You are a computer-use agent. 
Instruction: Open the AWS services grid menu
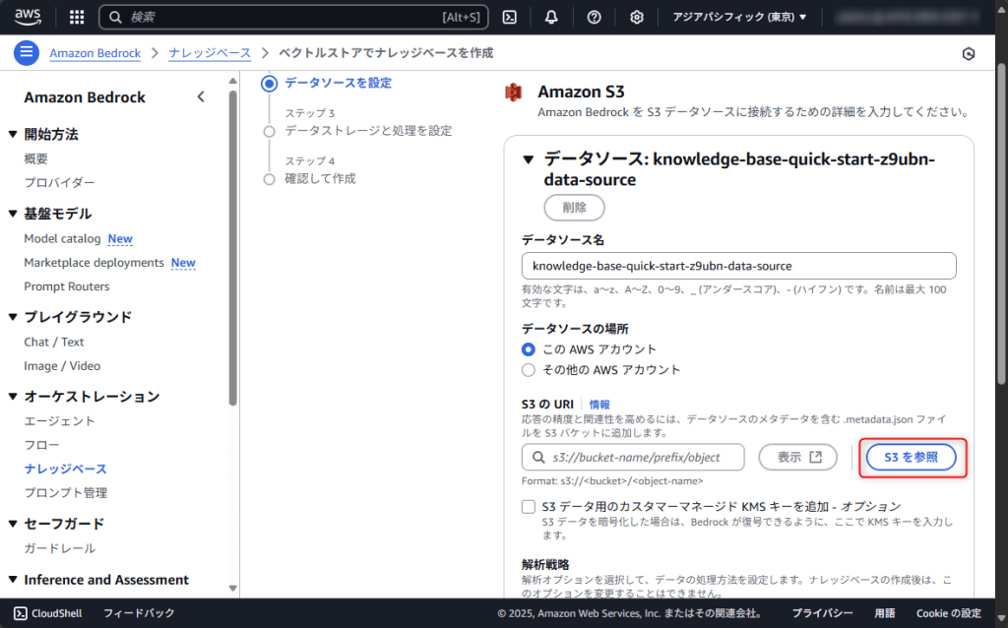[77, 18]
